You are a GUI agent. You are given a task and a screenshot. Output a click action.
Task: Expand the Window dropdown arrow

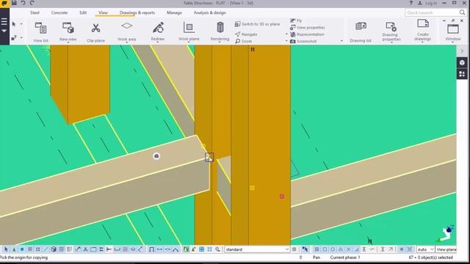pyautogui.click(x=452, y=43)
